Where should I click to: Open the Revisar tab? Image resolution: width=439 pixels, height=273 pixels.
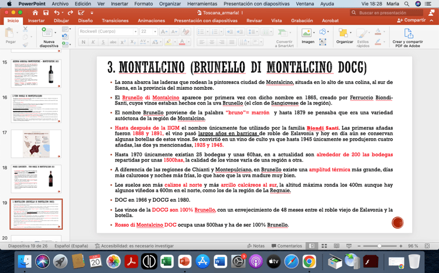tap(254, 20)
